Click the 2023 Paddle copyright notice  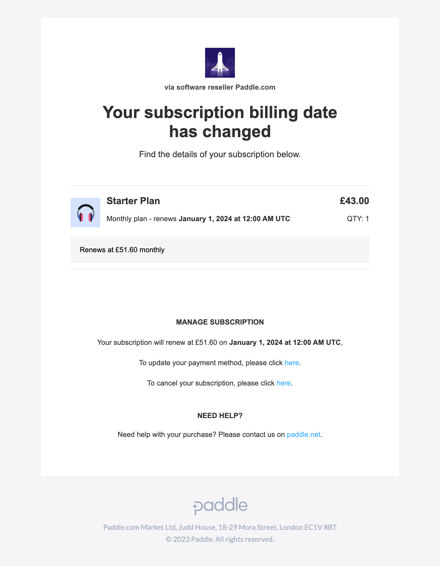click(x=220, y=539)
